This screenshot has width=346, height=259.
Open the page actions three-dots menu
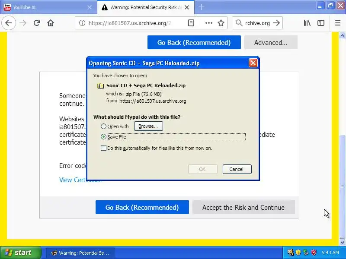[x=209, y=23]
